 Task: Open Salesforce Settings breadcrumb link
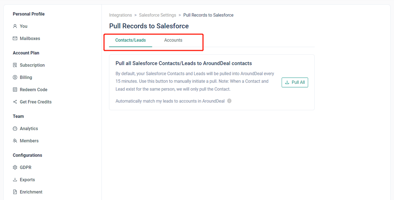pyautogui.click(x=157, y=15)
